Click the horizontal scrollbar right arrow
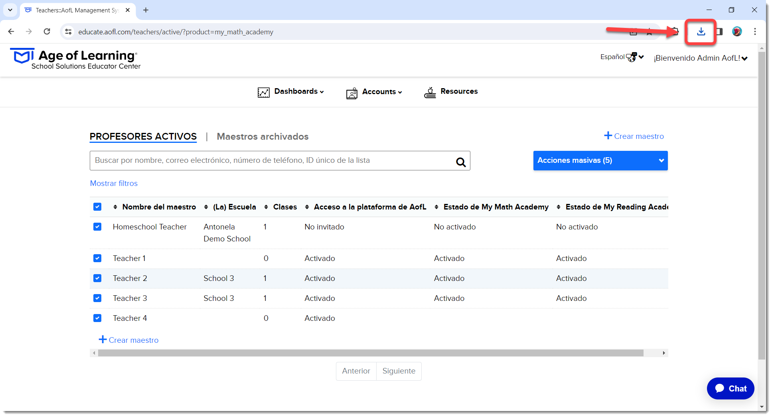Image resolution: width=772 pixels, height=417 pixels. point(664,353)
